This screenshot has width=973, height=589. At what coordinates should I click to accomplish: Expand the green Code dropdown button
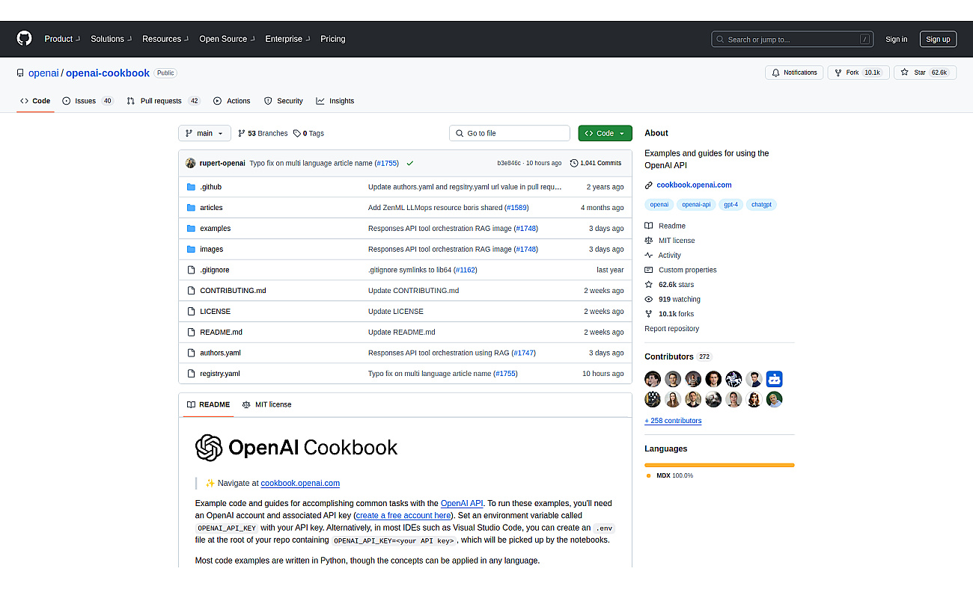click(x=605, y=133)
